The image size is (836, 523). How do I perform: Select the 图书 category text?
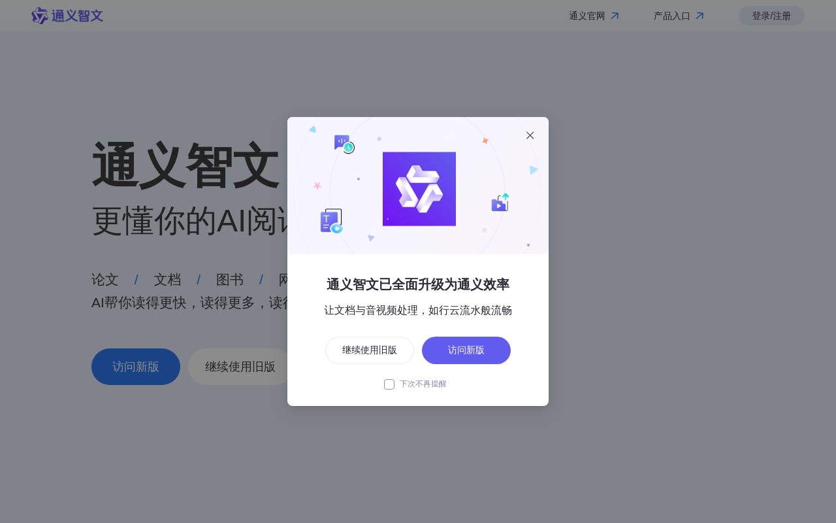[x=230, y=280]
